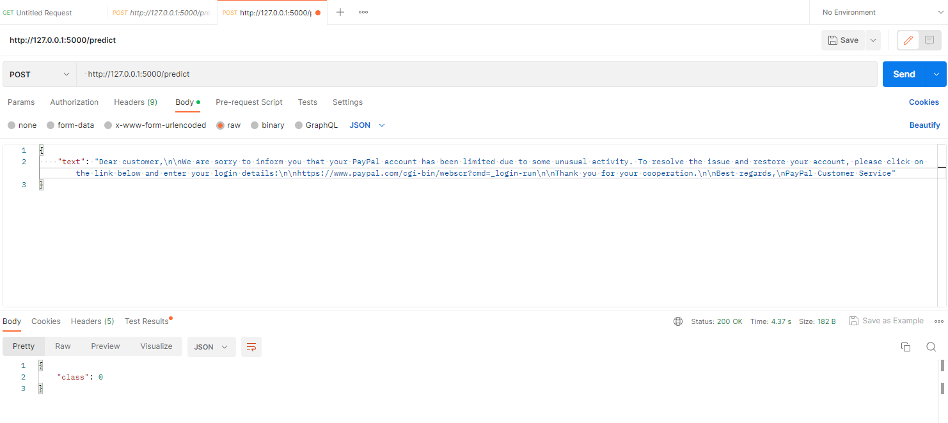Click the network globe icon in status bar
The height and width of the screenshot is (423, 948).
(x=678, y=321)
